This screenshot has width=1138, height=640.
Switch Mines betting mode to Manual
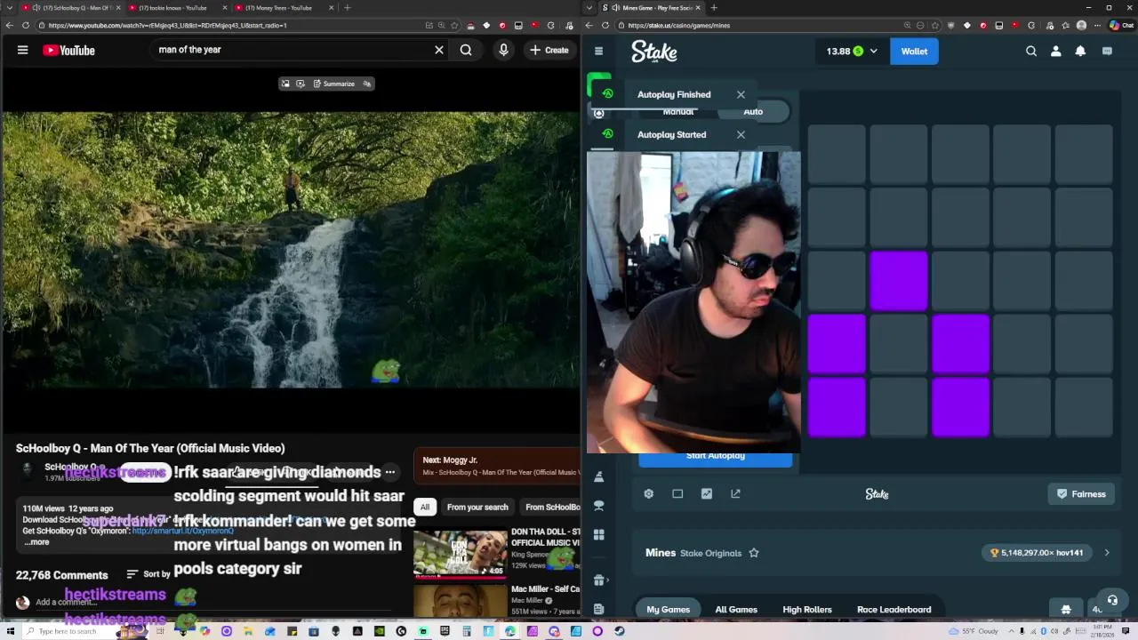coord(677,112)
